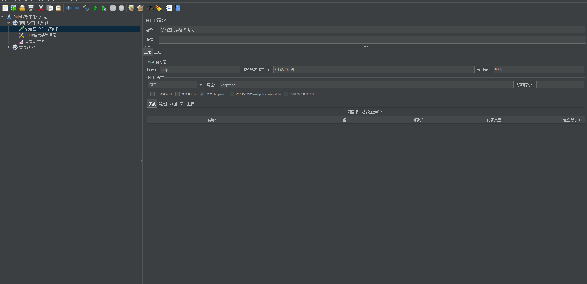This screenshot has height=284, width=587.
Task: Open the Help question mark icon
Action: tap(178, 8)
